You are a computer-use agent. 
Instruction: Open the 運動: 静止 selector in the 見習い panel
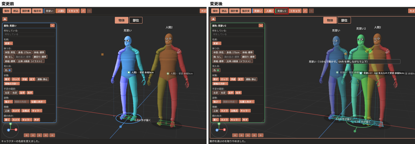click(42, 79)
